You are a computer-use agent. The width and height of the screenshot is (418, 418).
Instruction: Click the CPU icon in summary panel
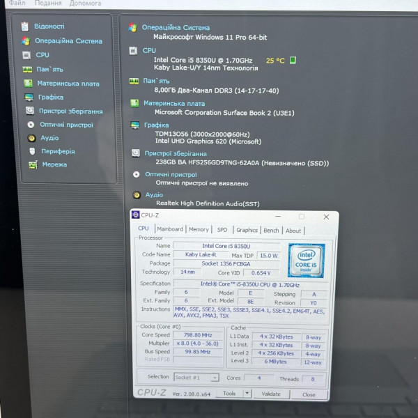pos(133,50)
